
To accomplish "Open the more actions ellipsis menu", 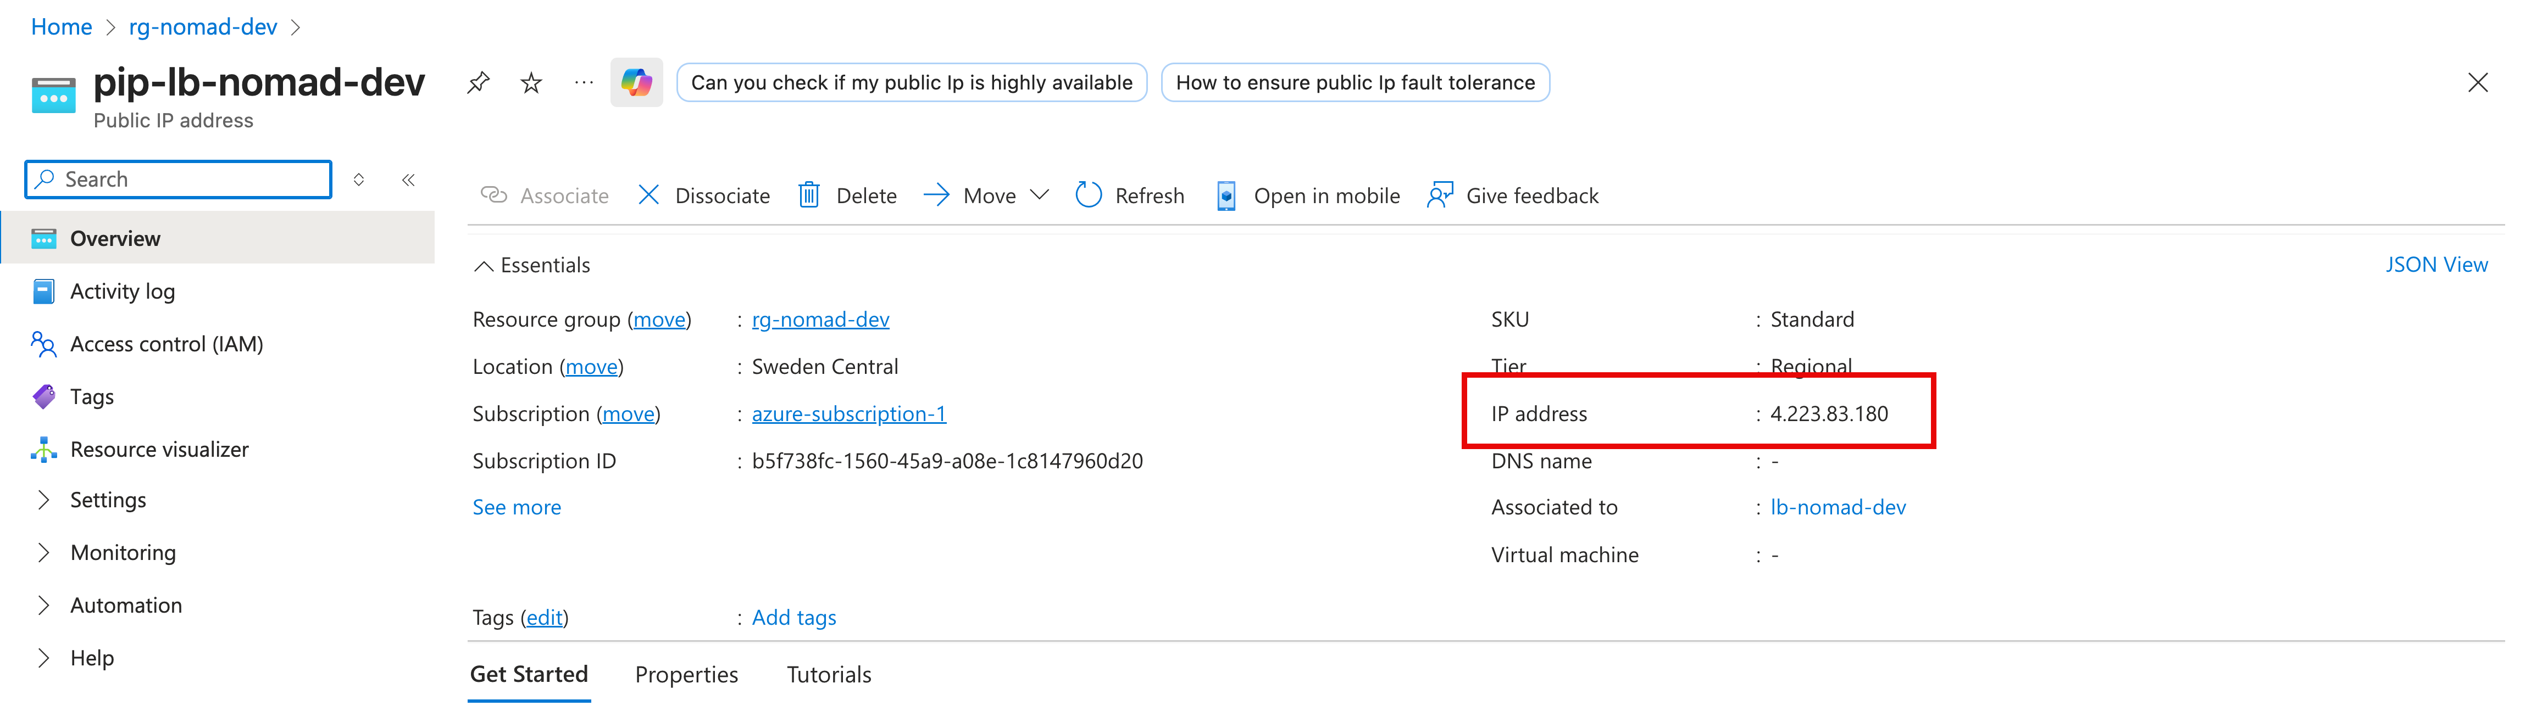I will 584,82.
